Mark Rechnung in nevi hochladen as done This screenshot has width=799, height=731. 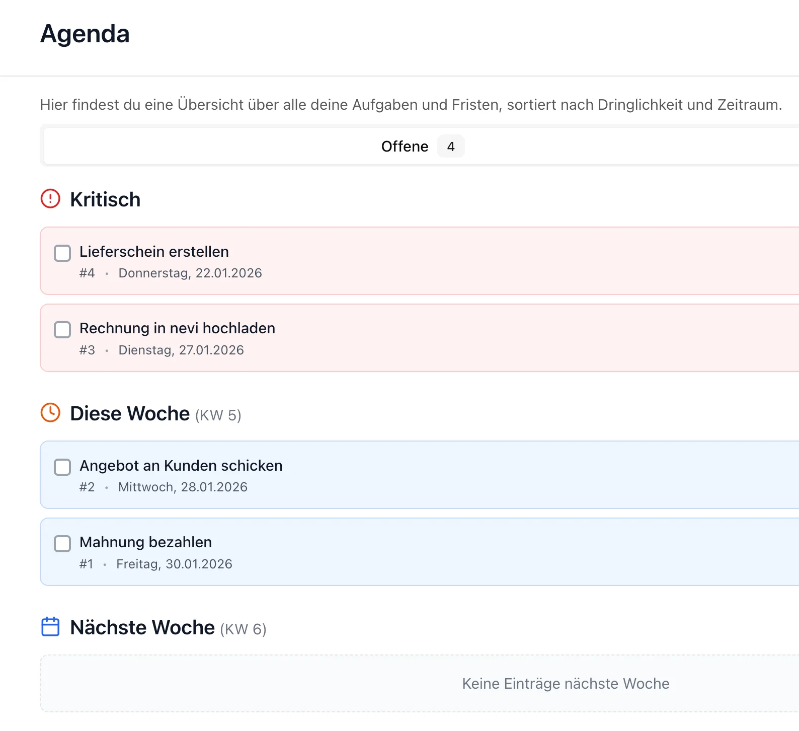[x=62, y=330]
